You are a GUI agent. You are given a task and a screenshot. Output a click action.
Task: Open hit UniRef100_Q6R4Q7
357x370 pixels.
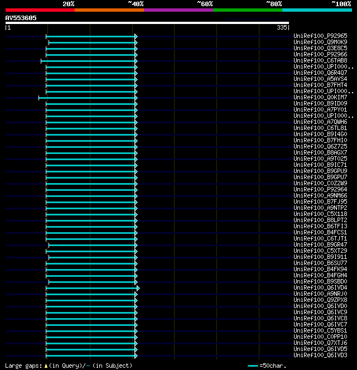click(320, 73)
